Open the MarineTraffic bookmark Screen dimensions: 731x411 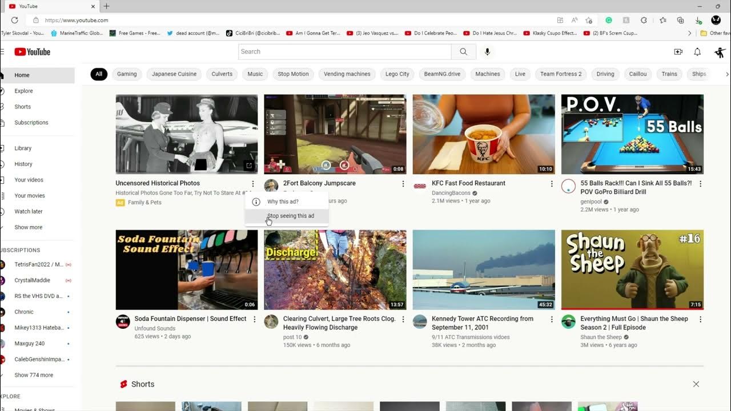[77, 33]
